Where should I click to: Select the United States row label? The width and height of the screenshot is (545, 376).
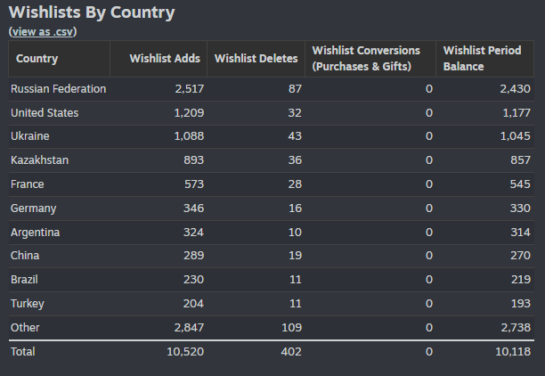tap(45, 113)
